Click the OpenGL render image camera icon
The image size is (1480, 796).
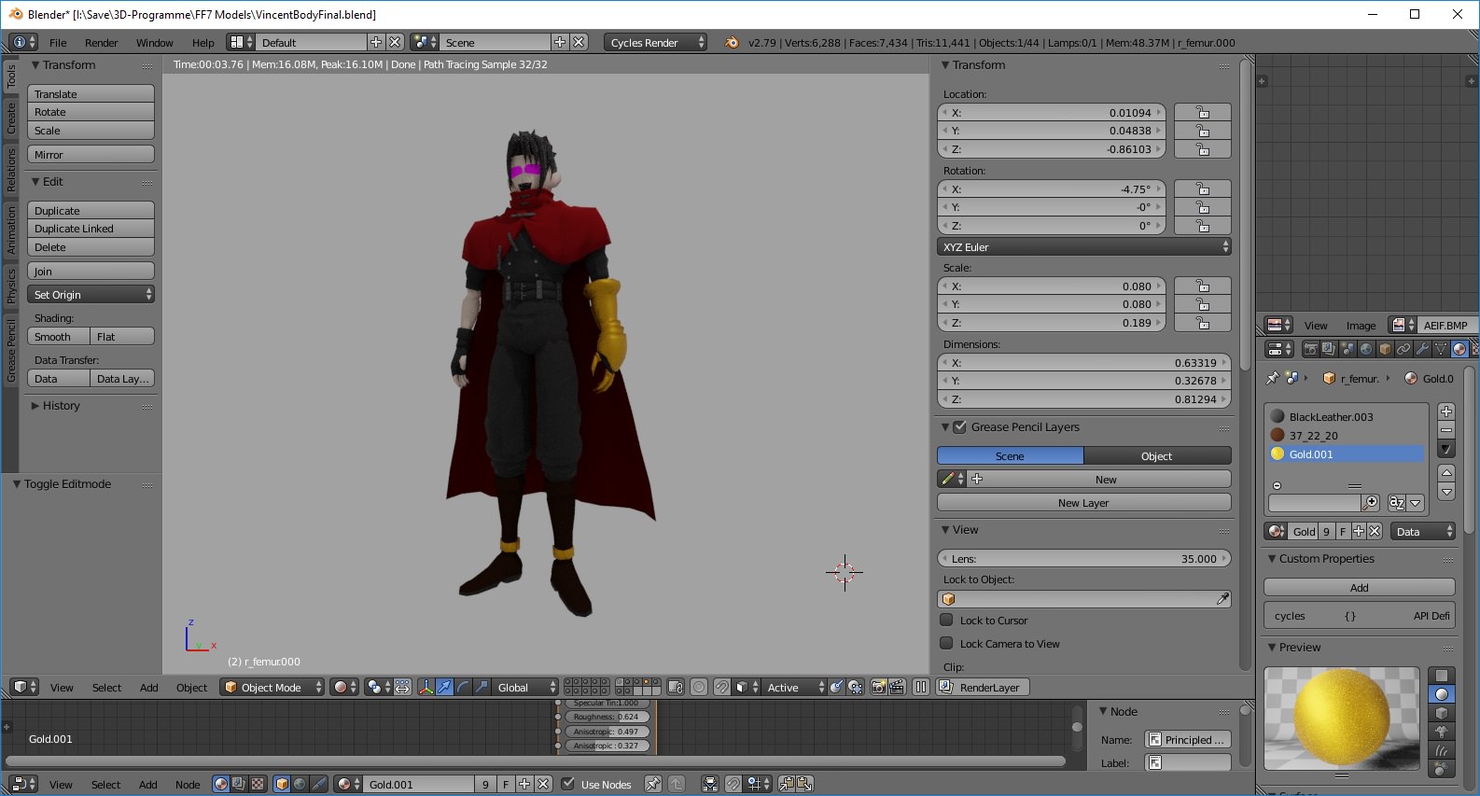click(x=878, y=687)
